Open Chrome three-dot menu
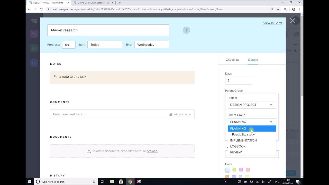The image size is (329, 185). pos(299,9)
